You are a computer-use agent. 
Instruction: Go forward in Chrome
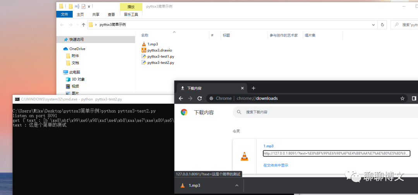click(190, 98)
